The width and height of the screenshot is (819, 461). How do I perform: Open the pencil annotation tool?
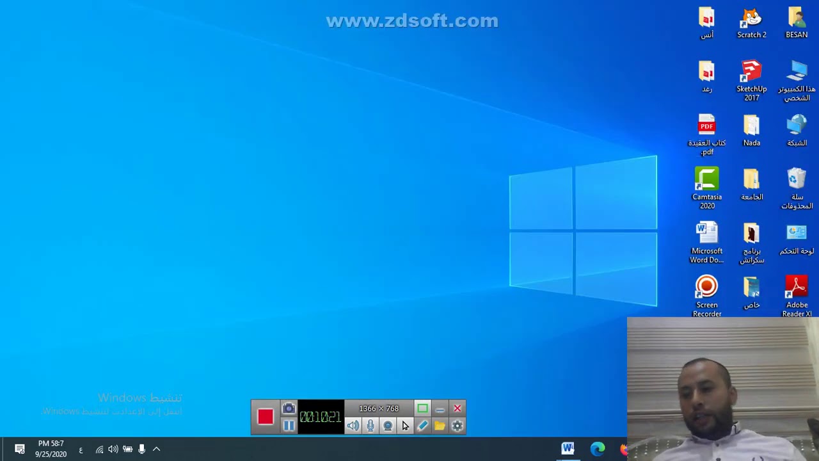[422, 426]
